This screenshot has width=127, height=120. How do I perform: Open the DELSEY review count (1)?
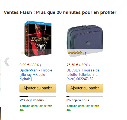(x=85, y=53)
